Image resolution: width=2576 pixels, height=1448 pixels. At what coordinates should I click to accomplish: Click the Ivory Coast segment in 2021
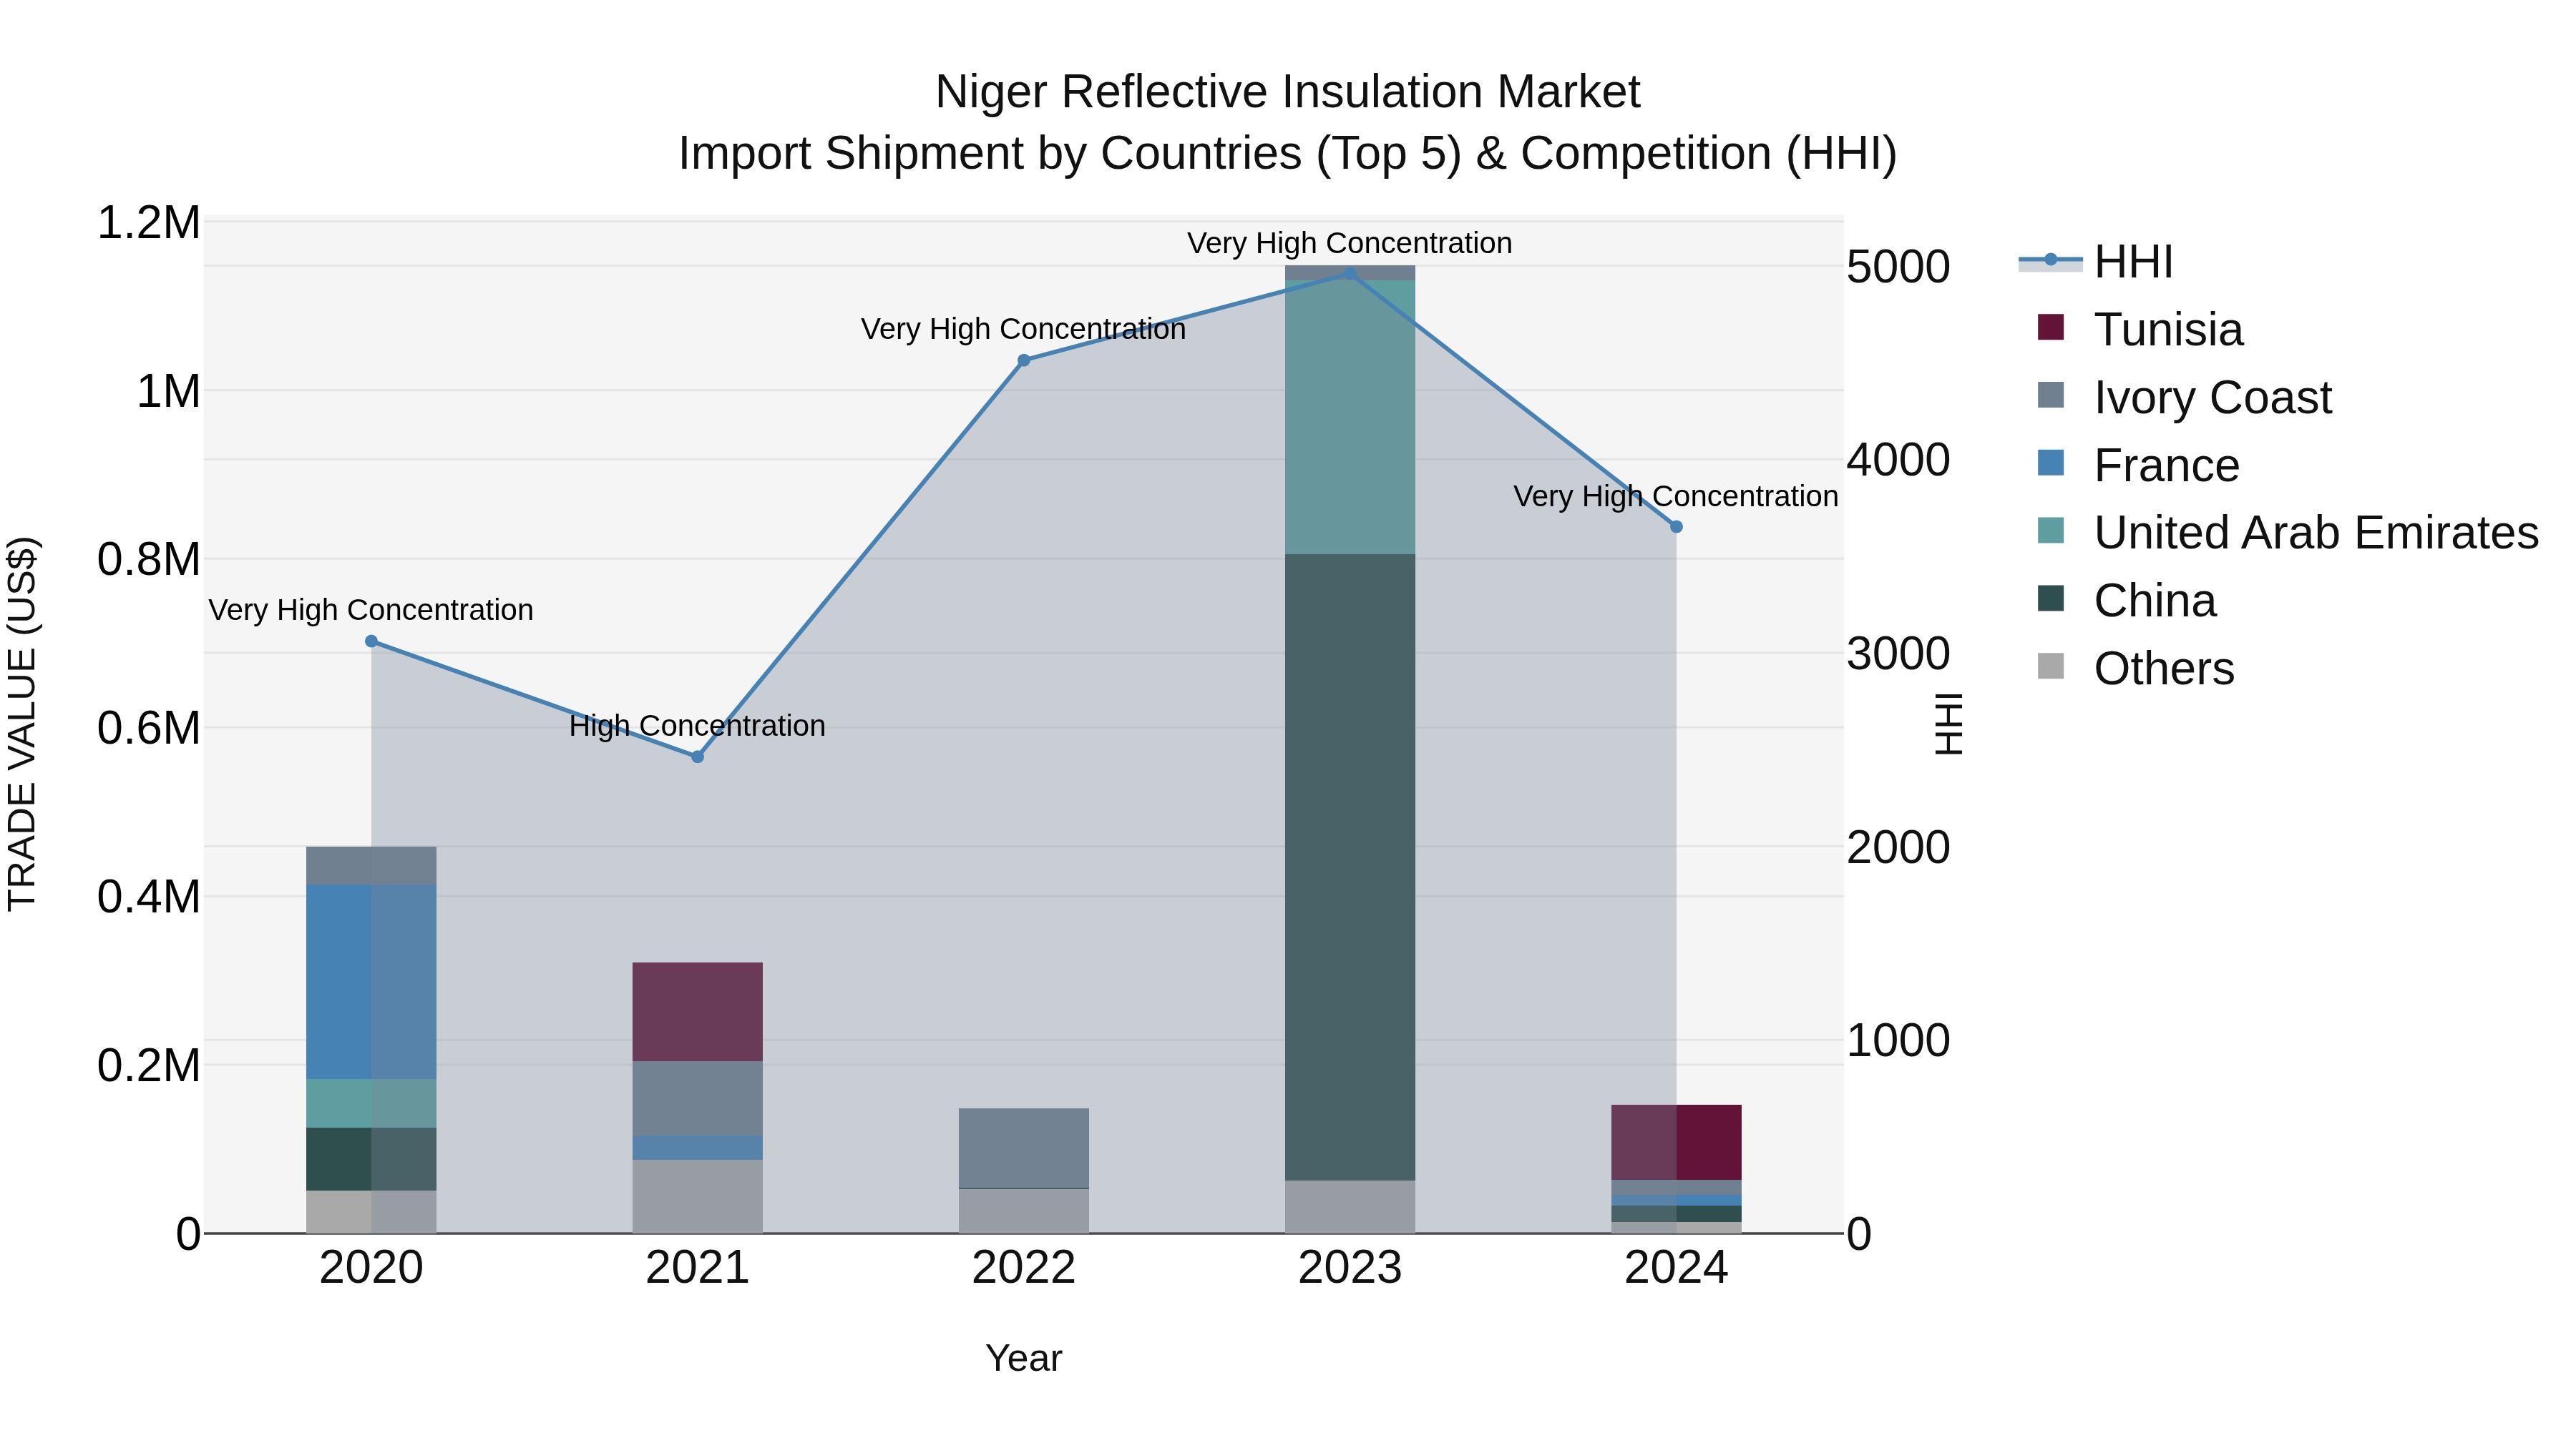pyautogui.click(x=698, y=1098)
